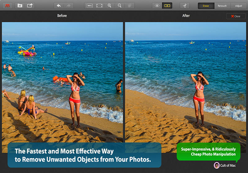Redo action with the forward arrow

pos(69,6)
